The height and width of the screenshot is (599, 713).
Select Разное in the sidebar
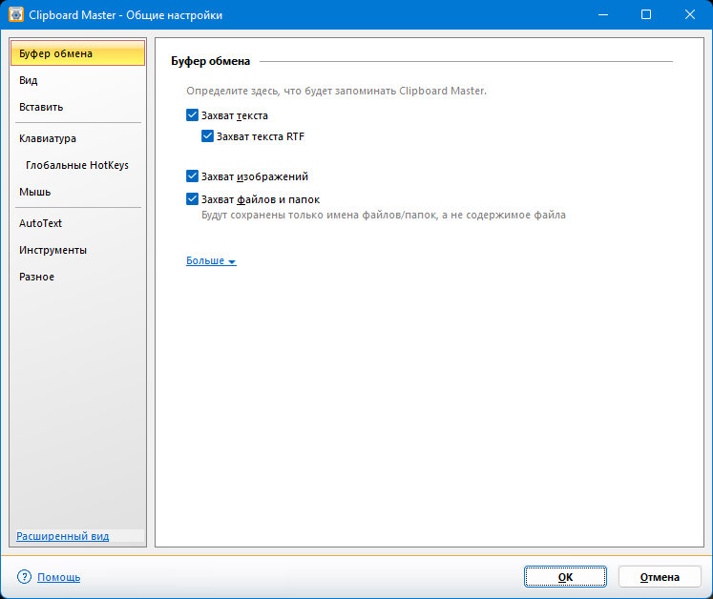[77, 277]
